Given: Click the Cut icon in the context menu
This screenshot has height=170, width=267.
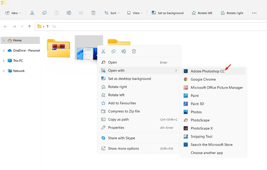Looking at the screenshot, I should pos(103,51).
